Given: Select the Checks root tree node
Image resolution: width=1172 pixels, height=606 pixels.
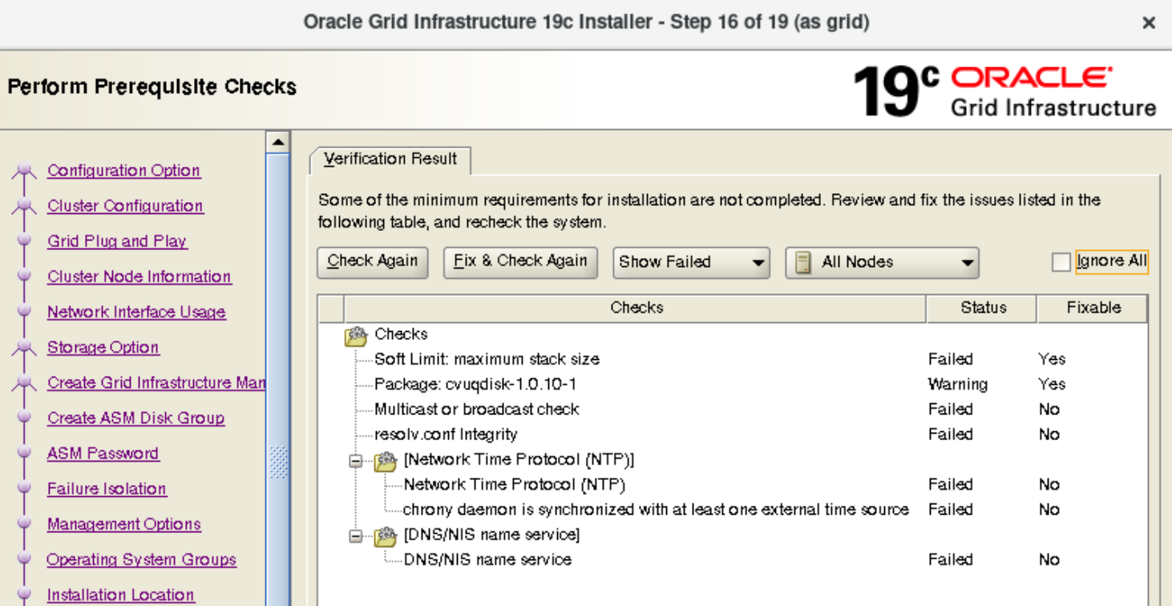Looking at the screenshot, I should point(401,334).
